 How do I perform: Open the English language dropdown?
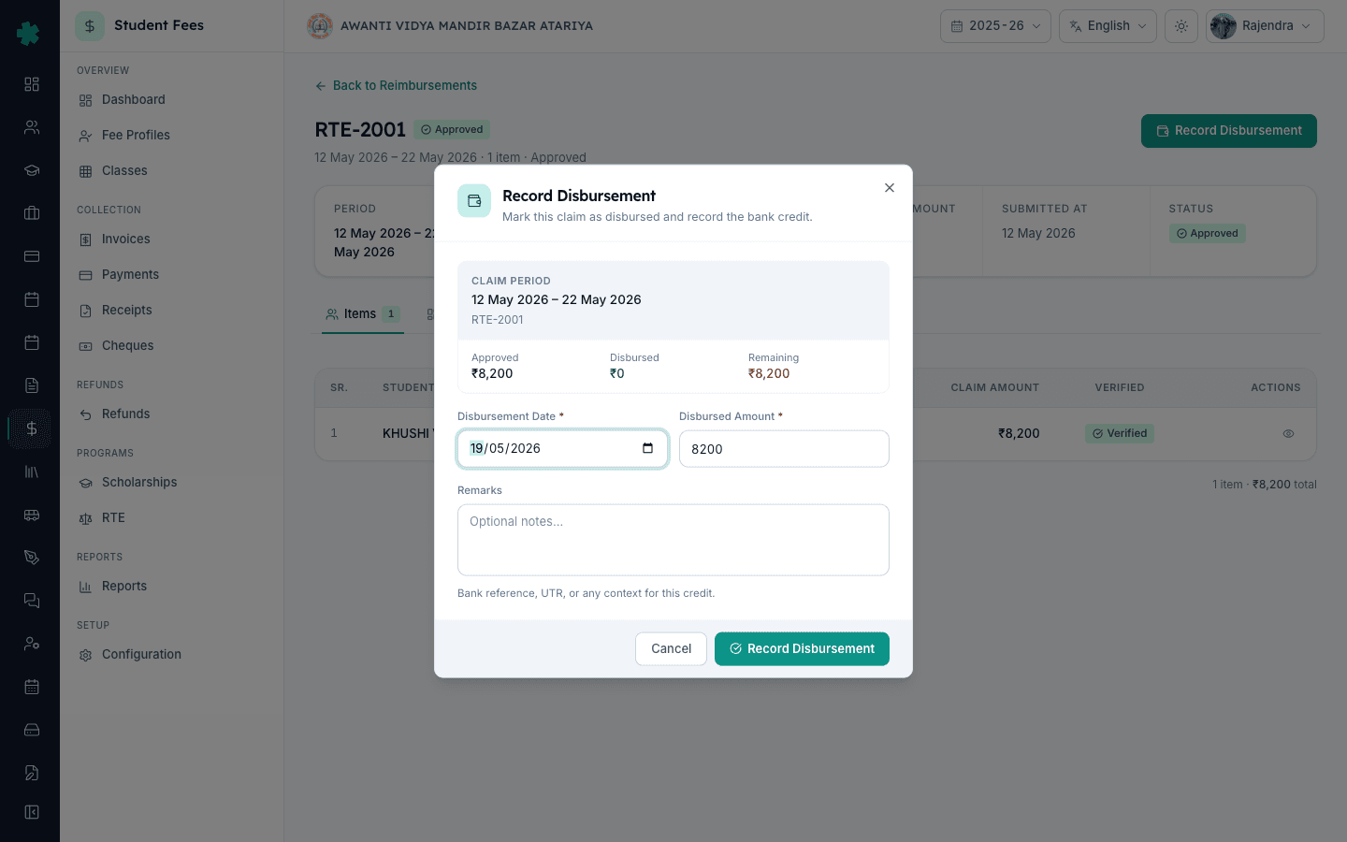coord(1108,26)
